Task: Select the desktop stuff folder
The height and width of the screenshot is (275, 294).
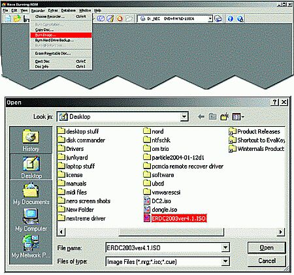Action: pos(78,131)
